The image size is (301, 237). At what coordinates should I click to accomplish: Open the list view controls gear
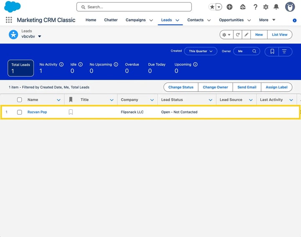[227, 35]
